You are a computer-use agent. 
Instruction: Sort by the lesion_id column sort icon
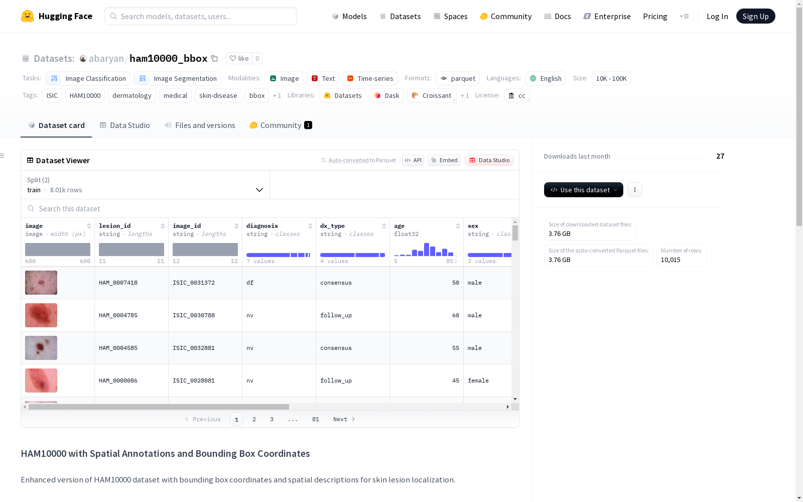[x=163, y=226]
